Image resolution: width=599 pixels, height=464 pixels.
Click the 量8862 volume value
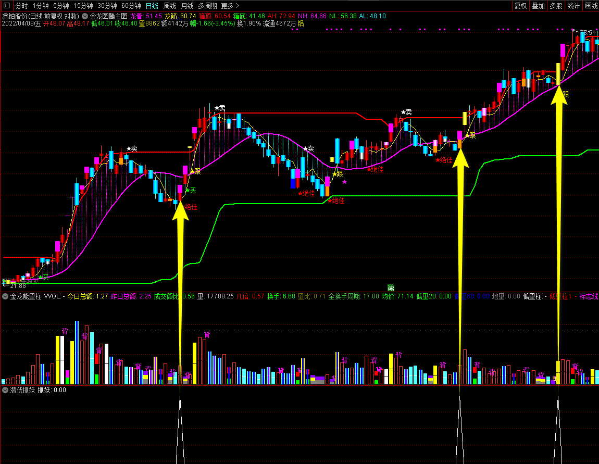click(149, 23)
